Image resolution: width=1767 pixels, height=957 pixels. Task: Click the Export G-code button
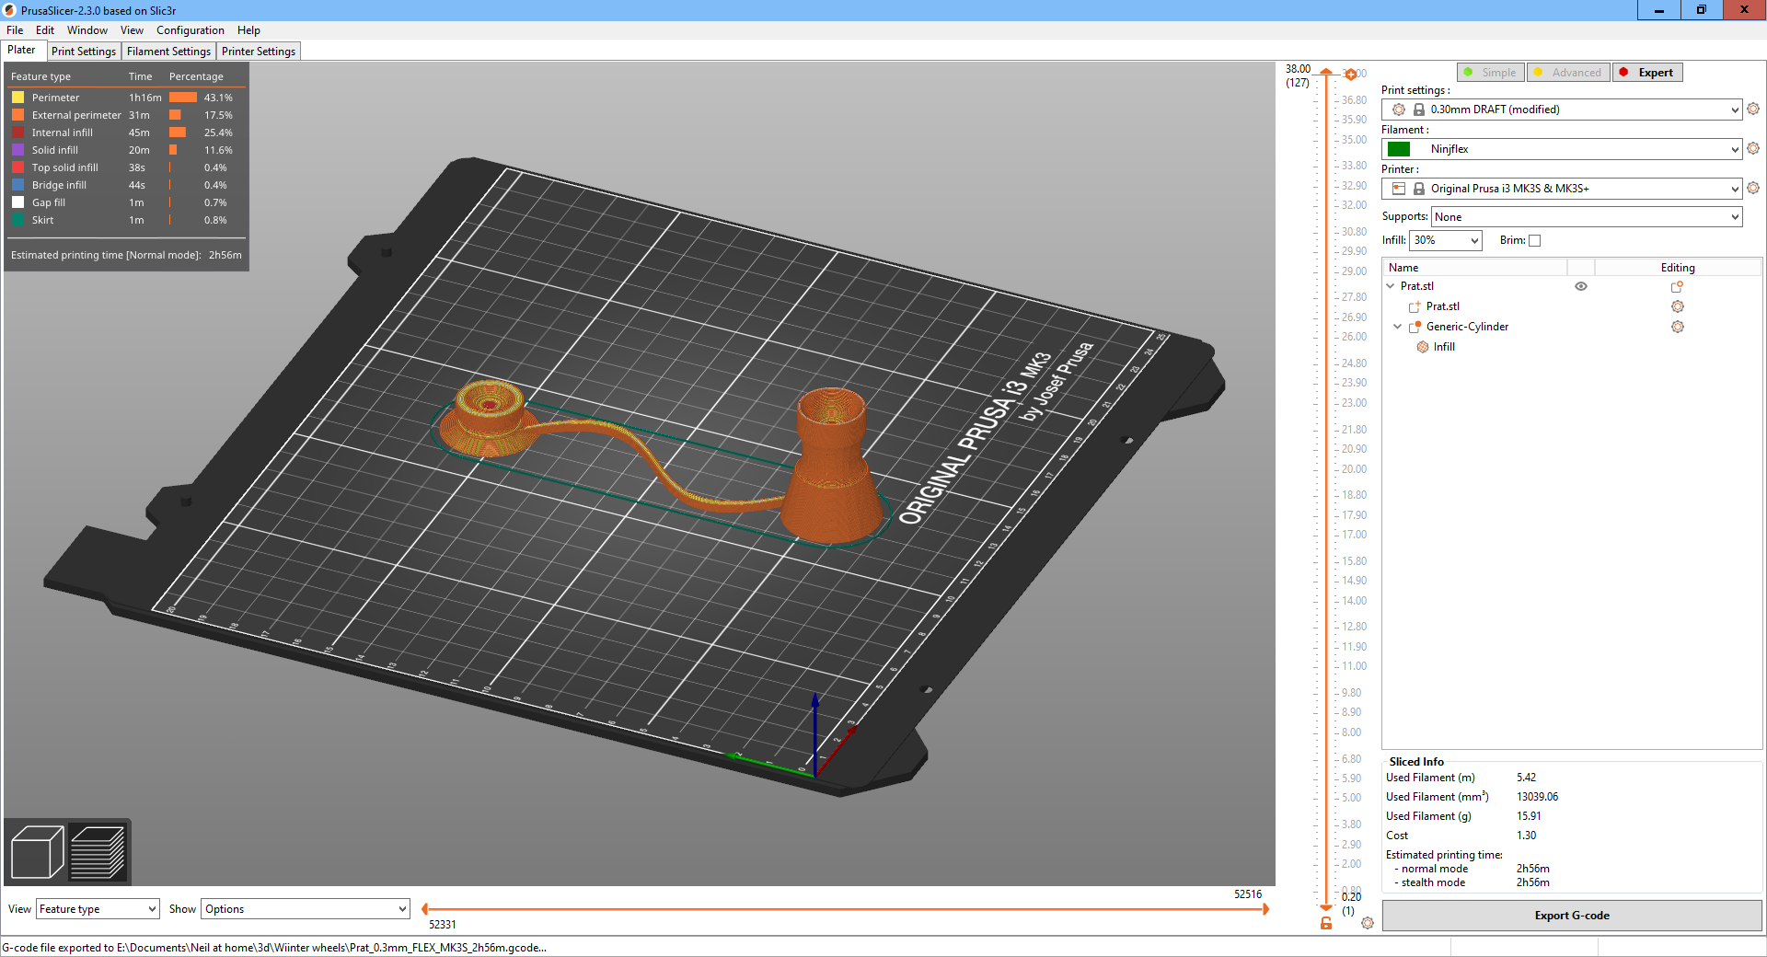point(1572,916)
